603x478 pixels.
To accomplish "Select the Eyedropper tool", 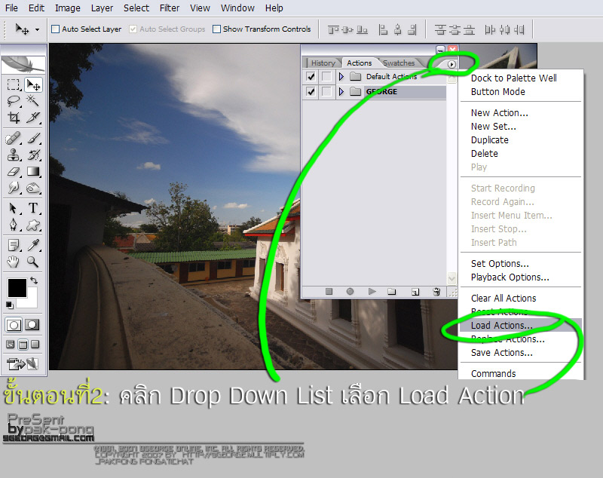I will [33, 245].
